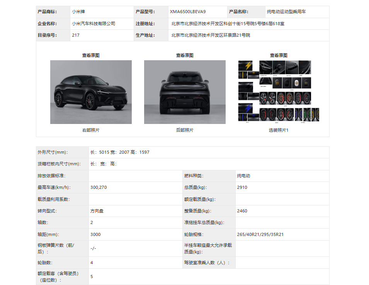
Task: Click the wheelbase value 3000
Action: pyautogui.click(x=95, y=234)
